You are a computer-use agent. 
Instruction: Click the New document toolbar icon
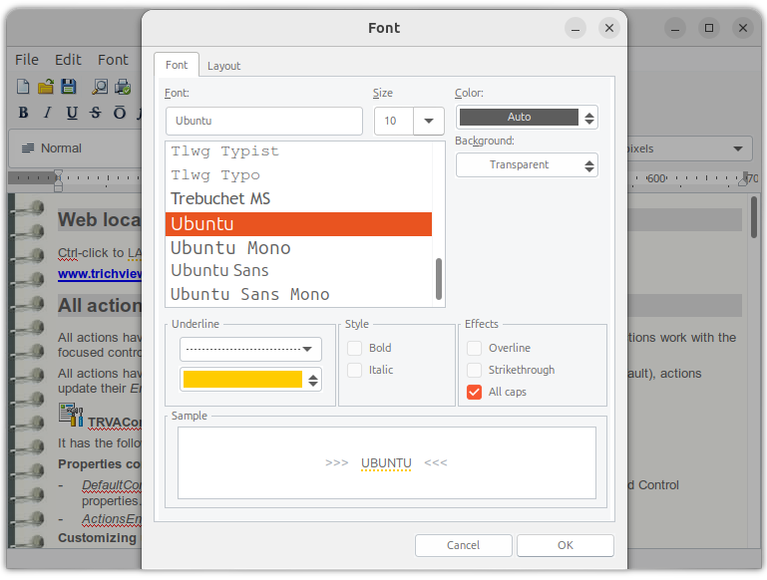(24, 87)
